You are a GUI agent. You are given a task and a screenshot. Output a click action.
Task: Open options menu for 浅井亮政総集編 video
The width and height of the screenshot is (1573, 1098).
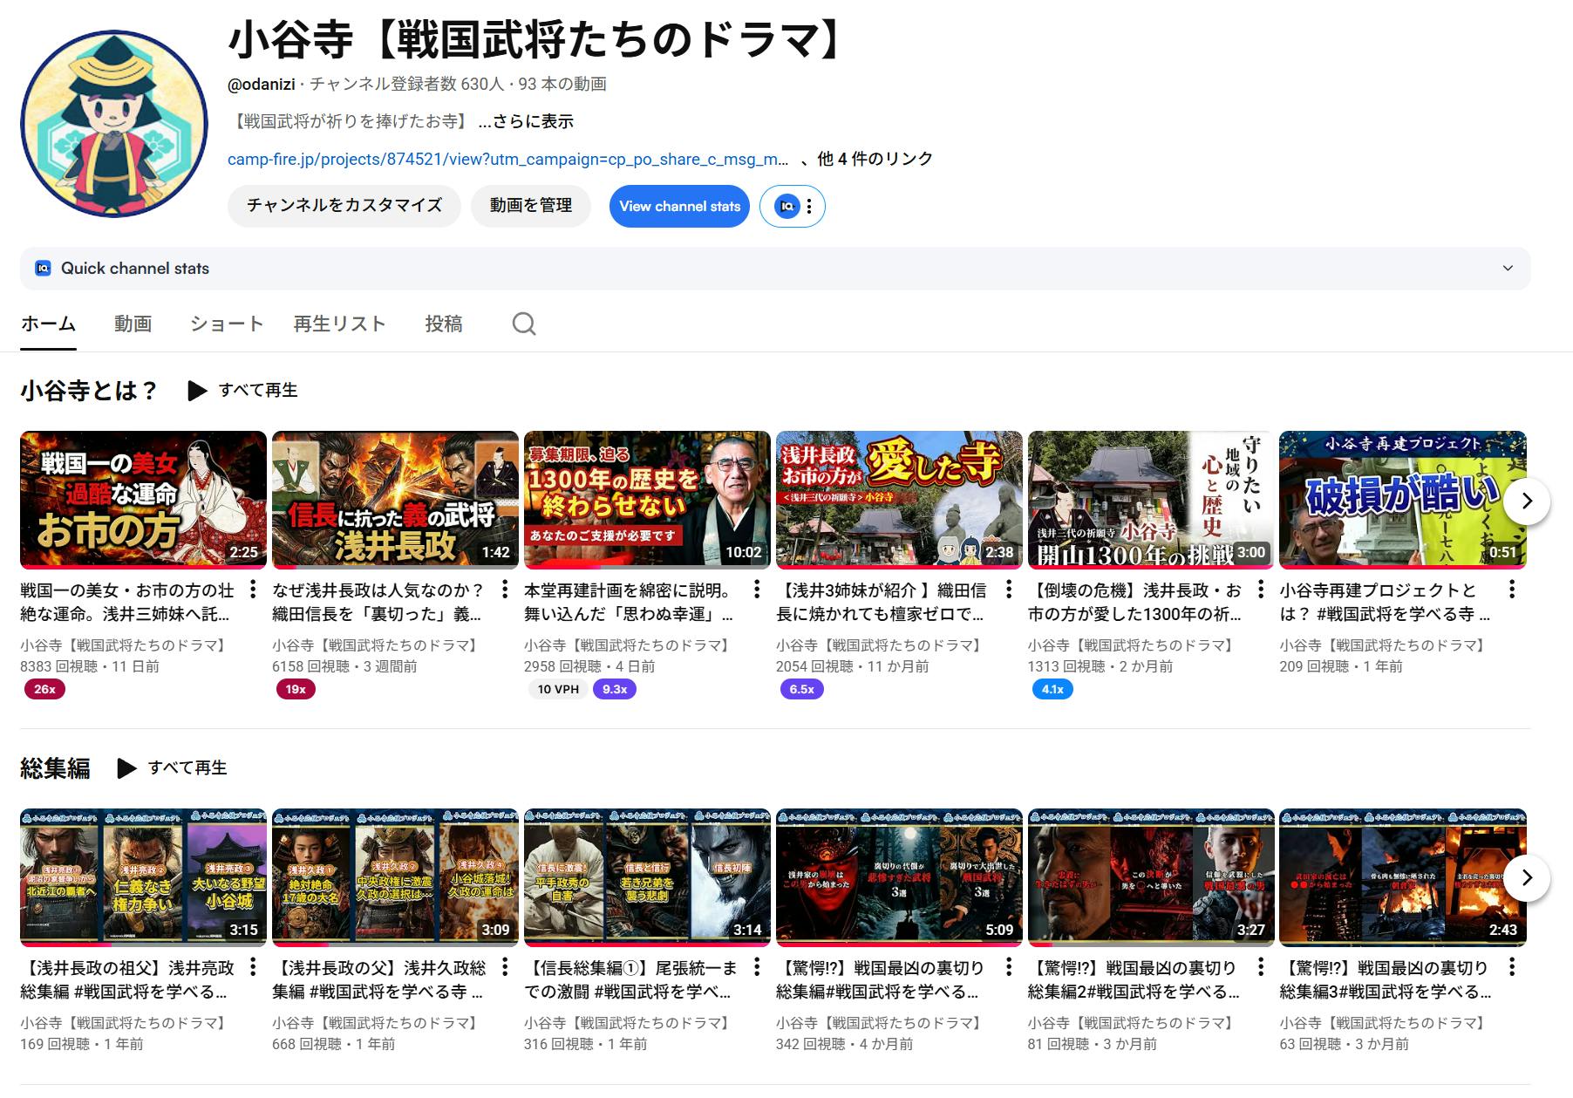click(x=253, y=967)
